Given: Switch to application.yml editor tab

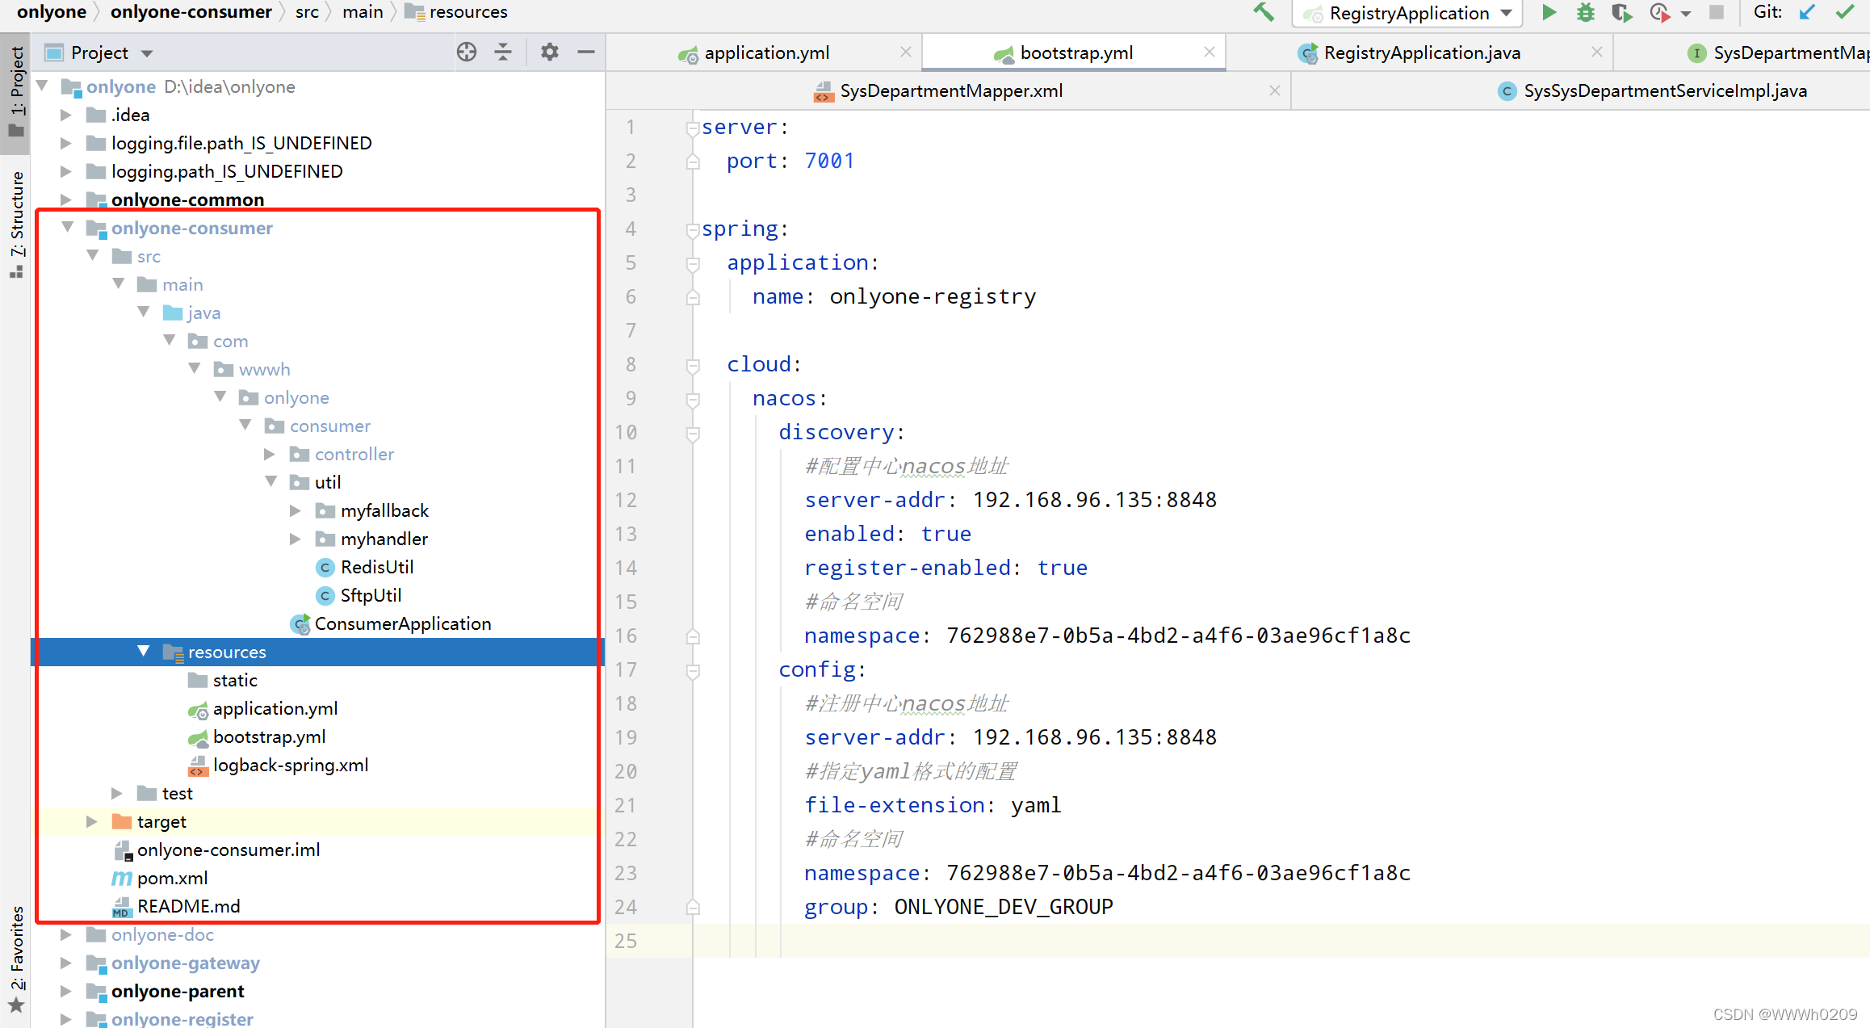Looking at the screenshot, I should click(x=765, y=53).
